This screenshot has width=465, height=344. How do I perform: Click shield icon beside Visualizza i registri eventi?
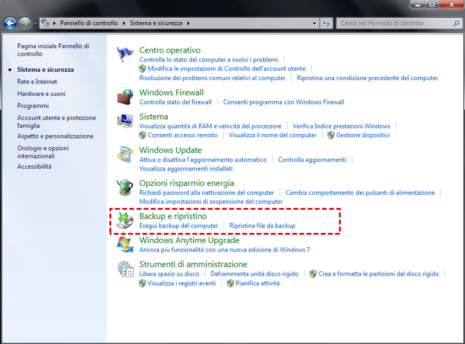click(142, 283)
